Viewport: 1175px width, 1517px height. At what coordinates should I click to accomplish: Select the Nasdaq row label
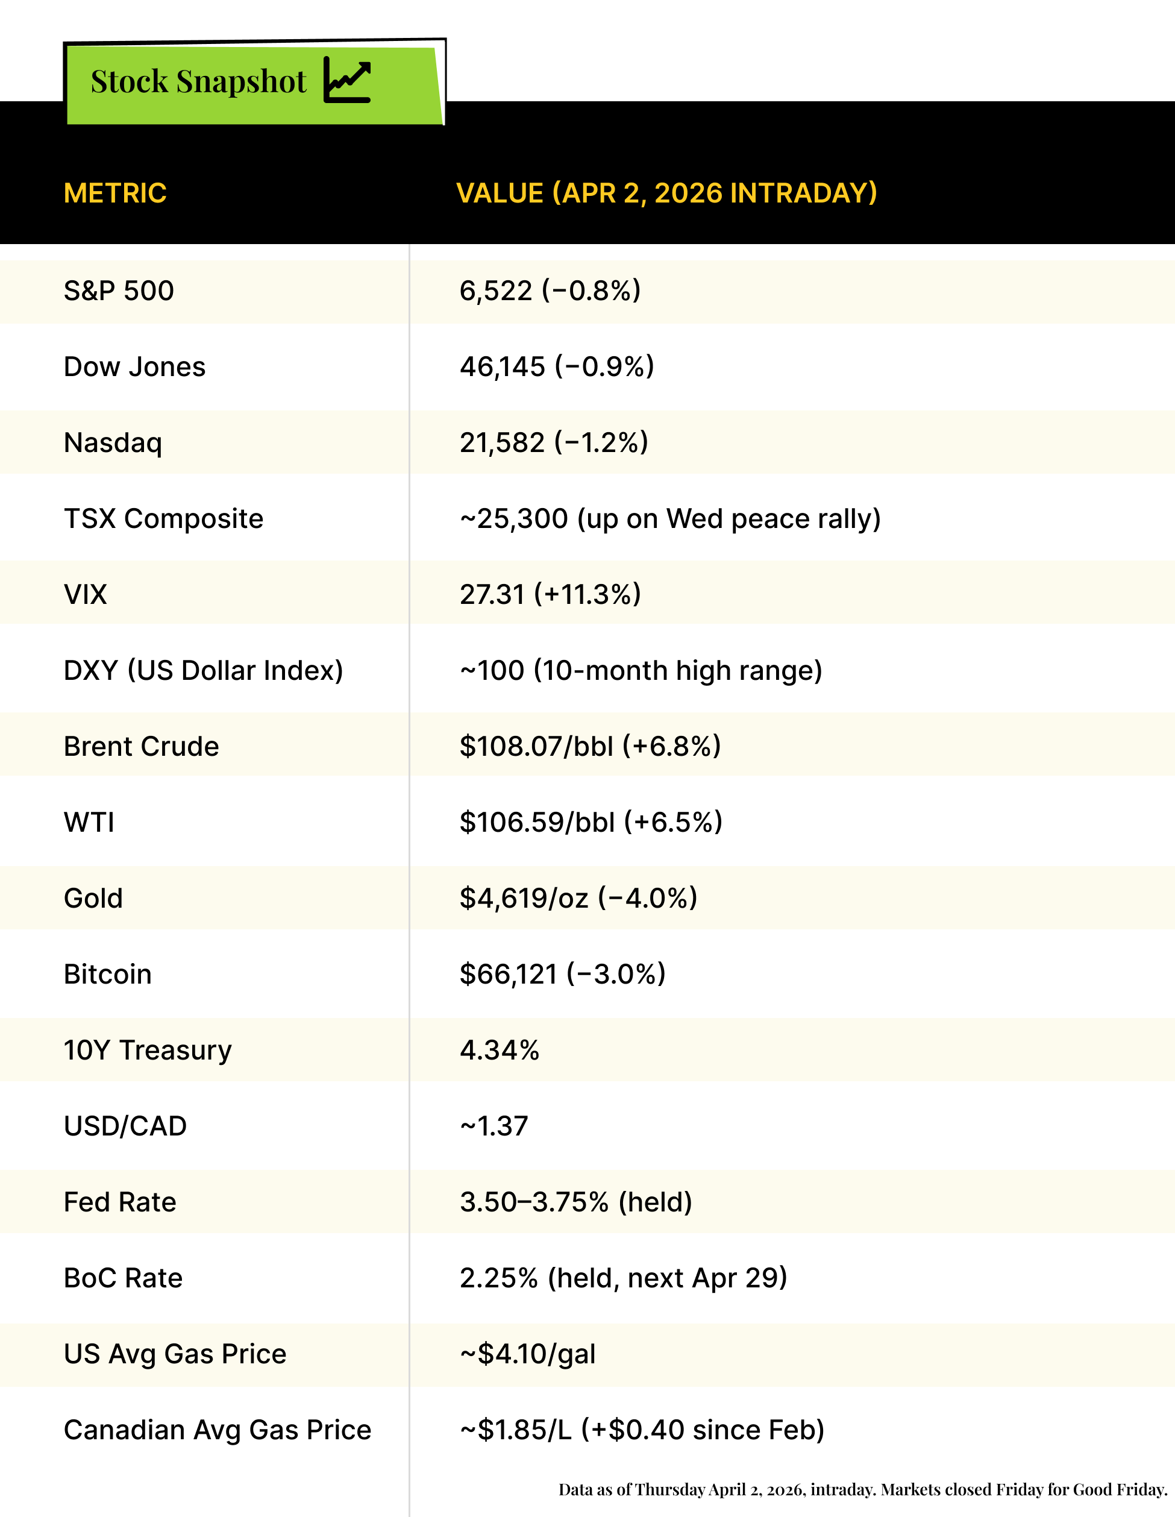coord(113,442)
